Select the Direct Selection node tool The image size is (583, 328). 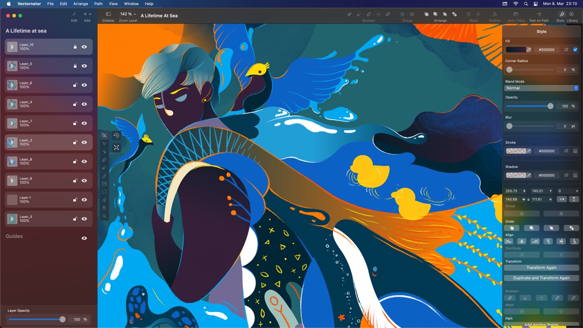click(104, 144)
